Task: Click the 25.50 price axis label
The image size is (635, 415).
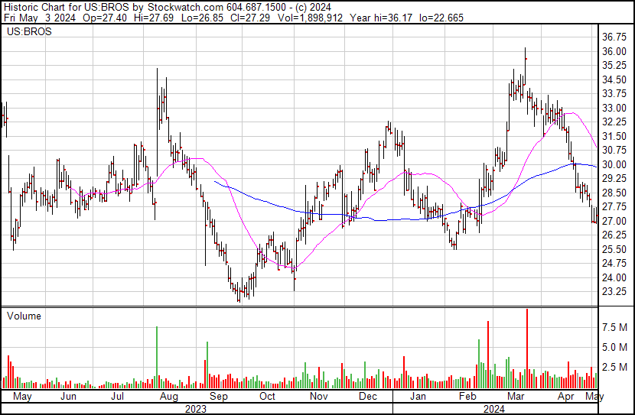Action: point(614,250)
